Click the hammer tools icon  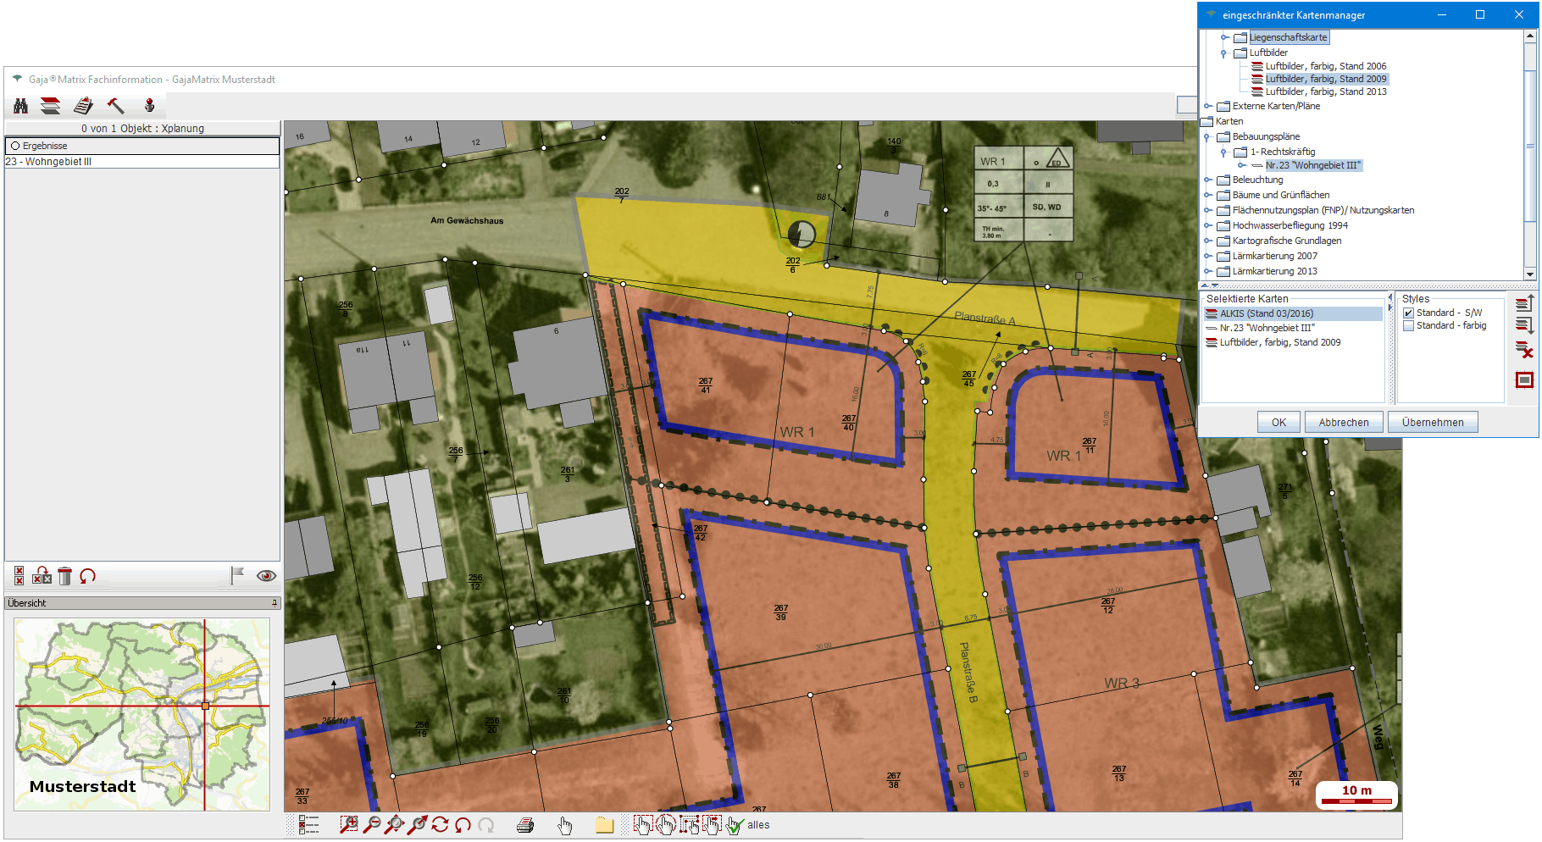coord(115,106)
